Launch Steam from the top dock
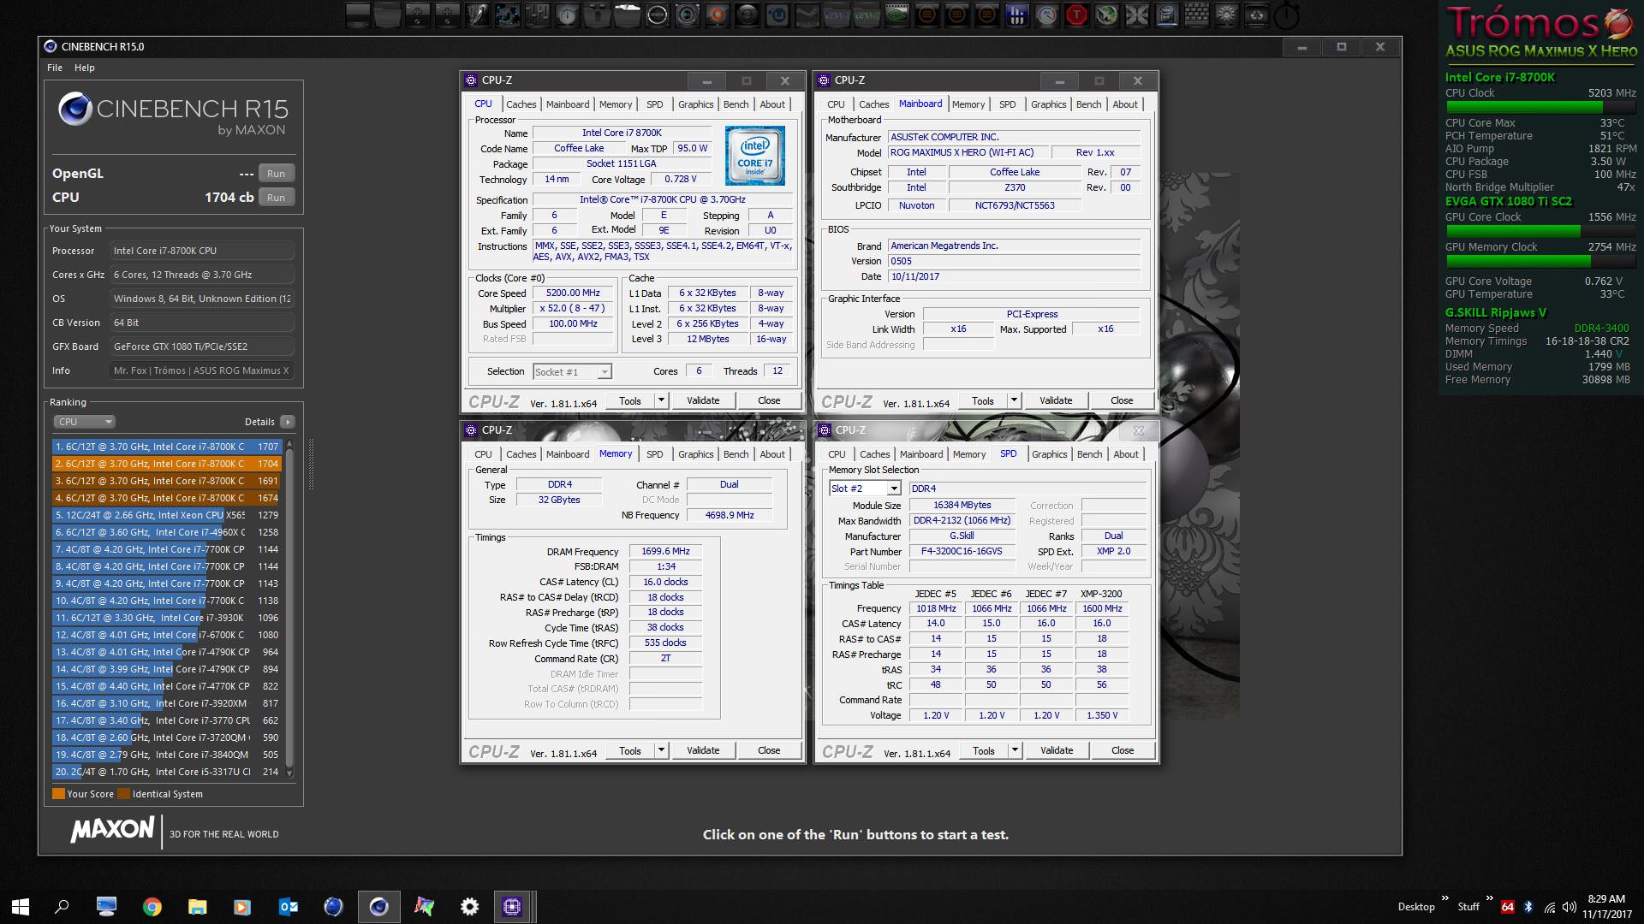This screenshot has width=1644, height=924. (x=807, y=15)
